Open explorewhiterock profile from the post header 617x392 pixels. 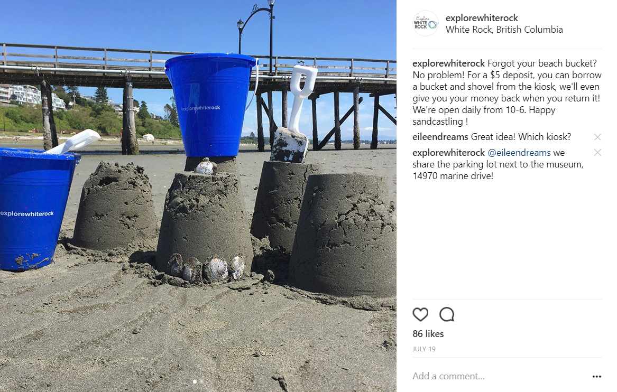(482, 18)
